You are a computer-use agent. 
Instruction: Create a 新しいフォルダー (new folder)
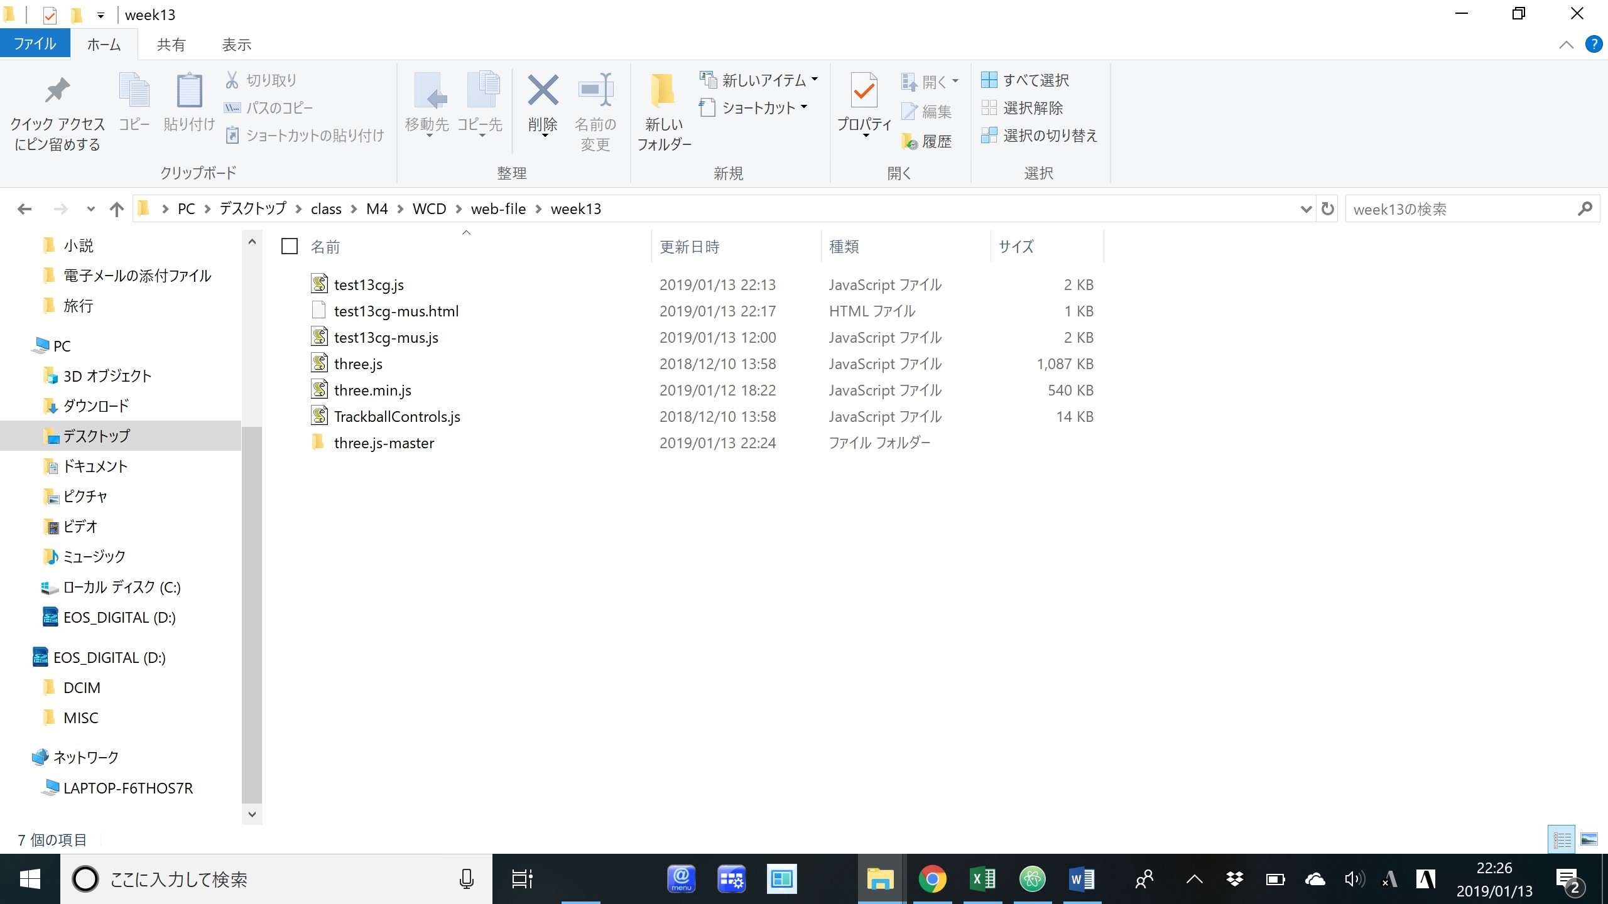pyautogui.click(x=664, y=110)
